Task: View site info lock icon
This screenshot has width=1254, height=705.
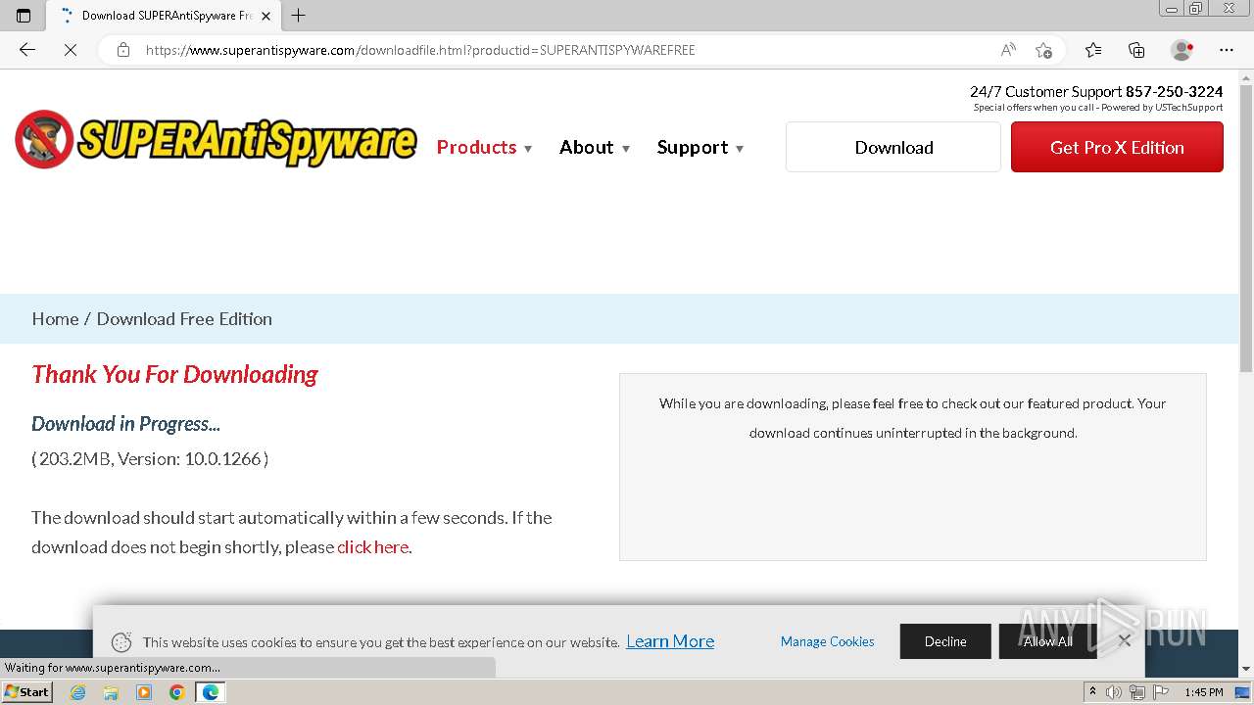Action: [x=123, y=50]
